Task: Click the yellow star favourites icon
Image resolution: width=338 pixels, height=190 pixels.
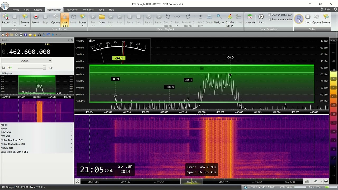Action: tap(30, 35)
